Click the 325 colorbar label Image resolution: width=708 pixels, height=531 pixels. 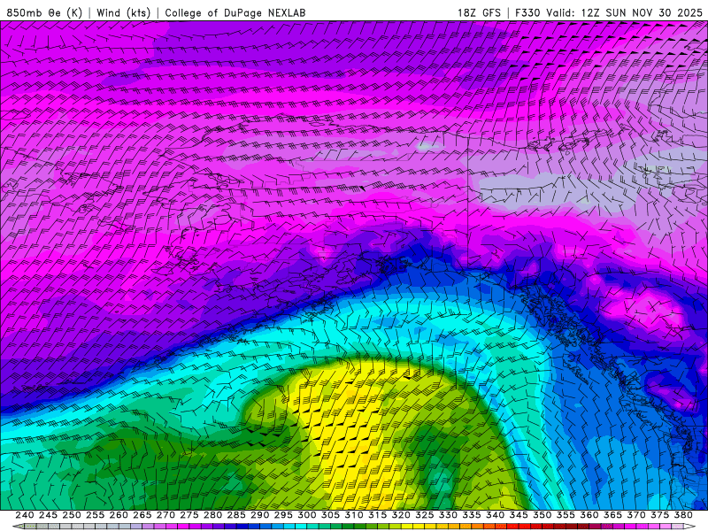[x=425, y=515]
